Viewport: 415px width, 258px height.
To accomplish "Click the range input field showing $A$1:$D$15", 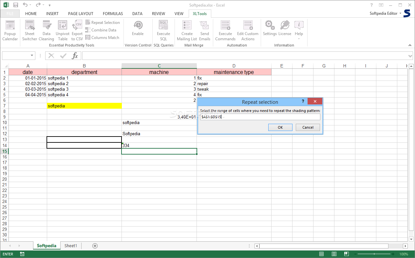I will click(x=260, y=117).
